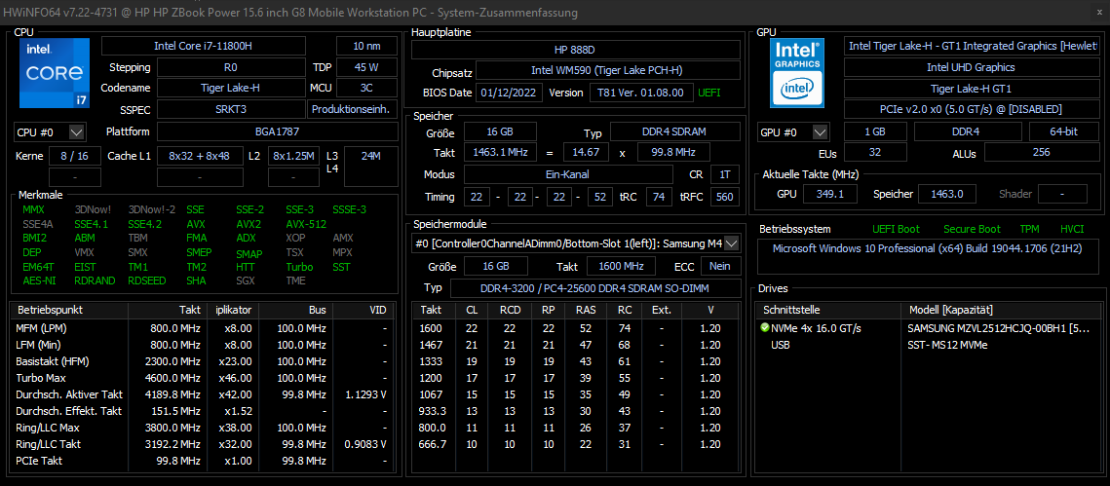Click the RDSEED feature flag
This screenshot has height=486, width=1110.
[x=147, y=280]
